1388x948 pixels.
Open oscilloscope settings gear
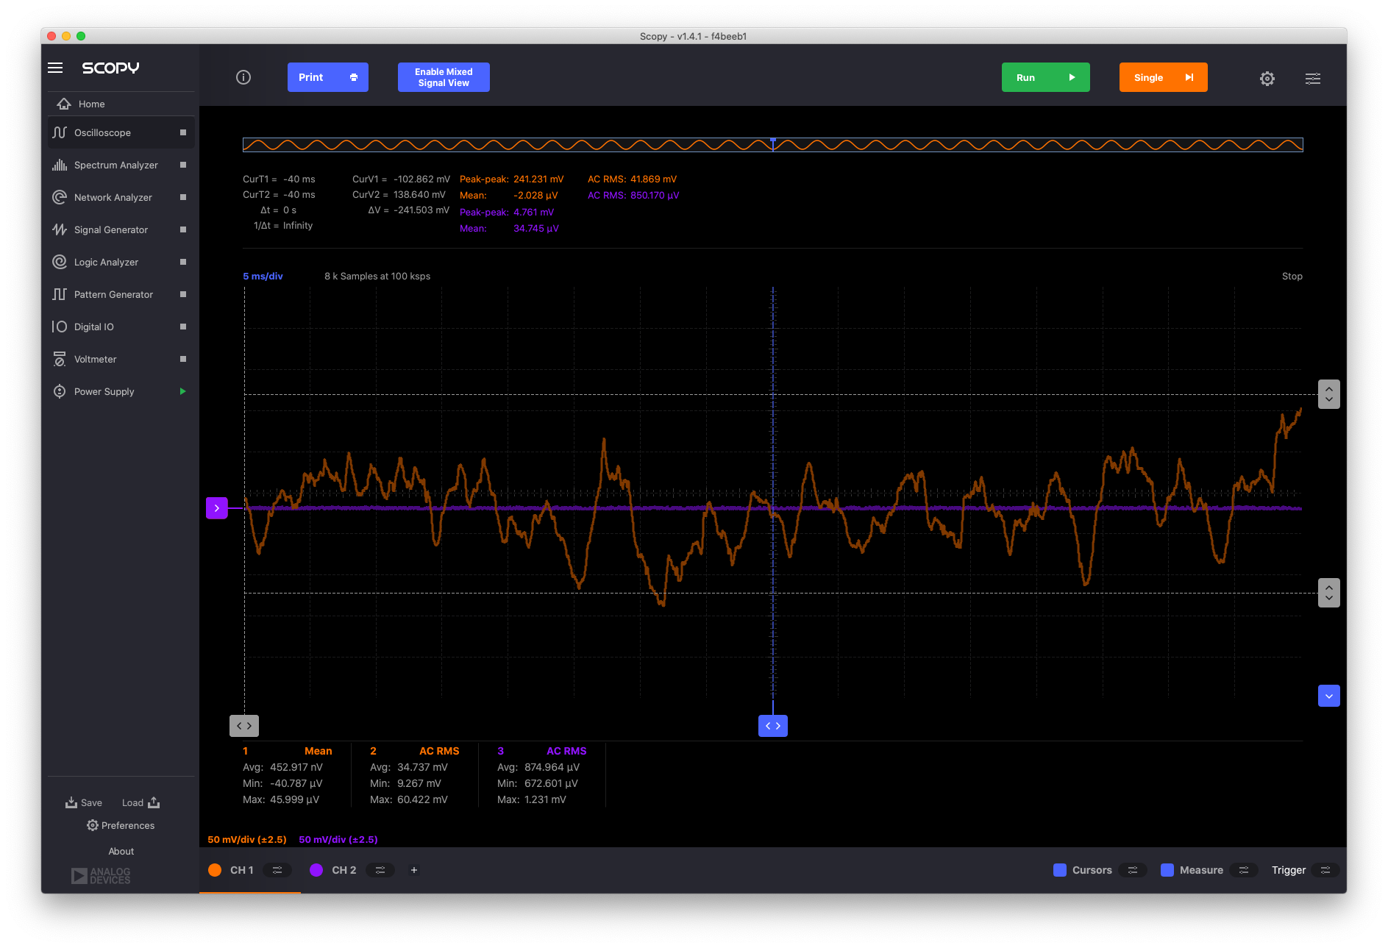[1267, 78]
